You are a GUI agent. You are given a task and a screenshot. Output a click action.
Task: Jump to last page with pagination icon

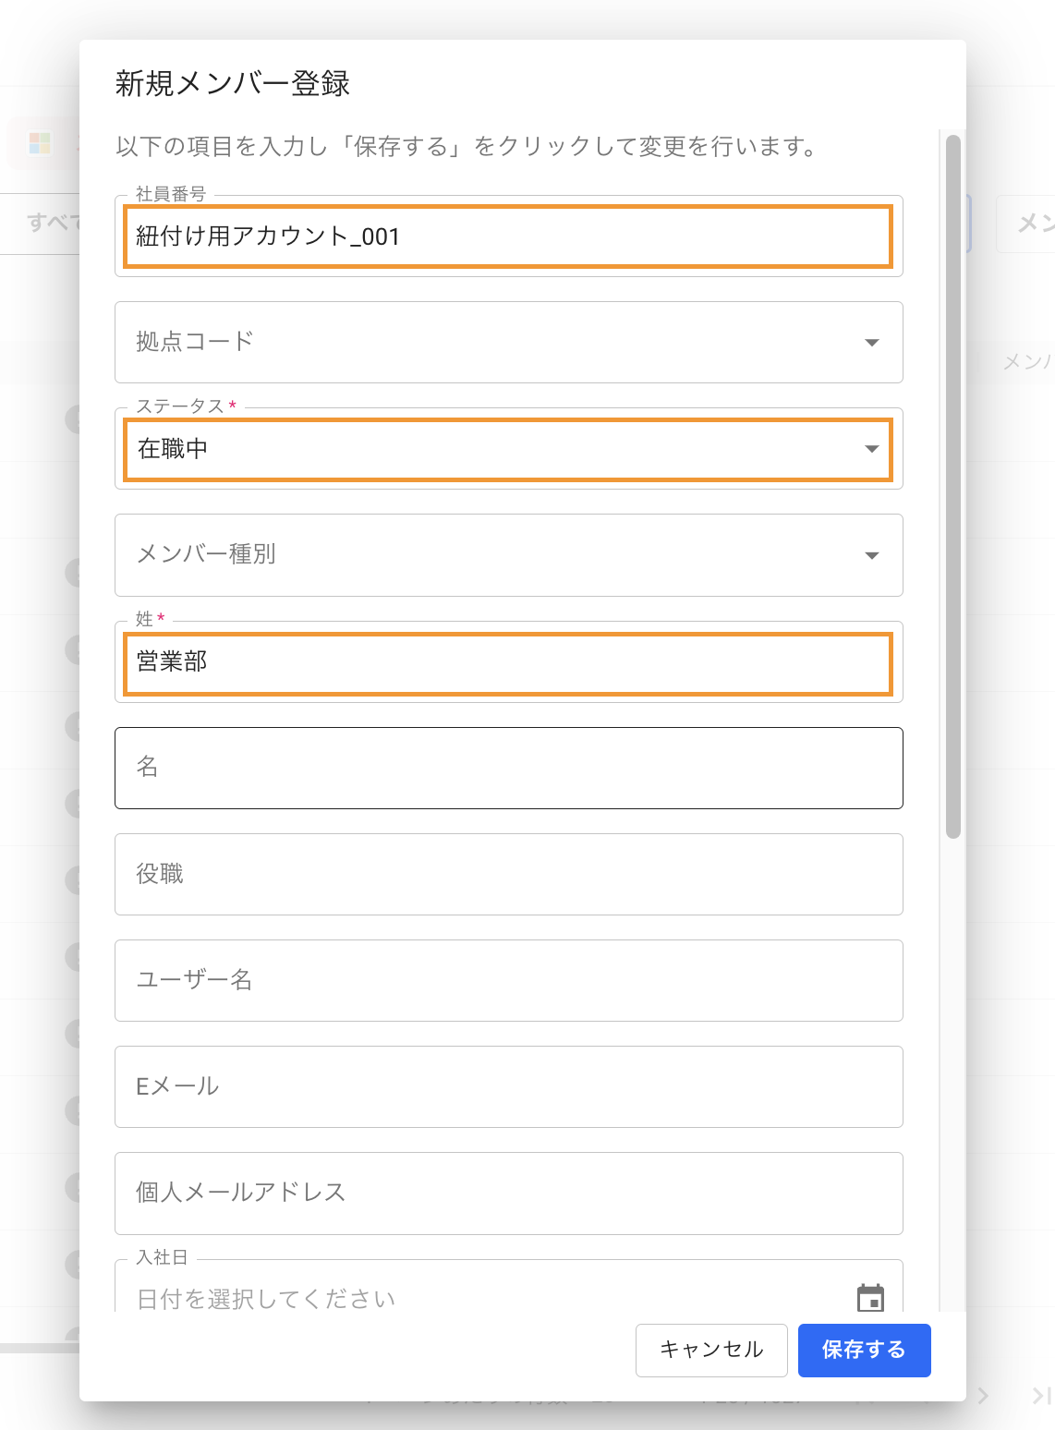tap(1041, 1396)
